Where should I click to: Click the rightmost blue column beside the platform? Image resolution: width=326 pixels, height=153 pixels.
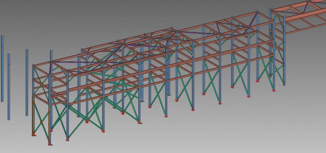coord(284,51)
